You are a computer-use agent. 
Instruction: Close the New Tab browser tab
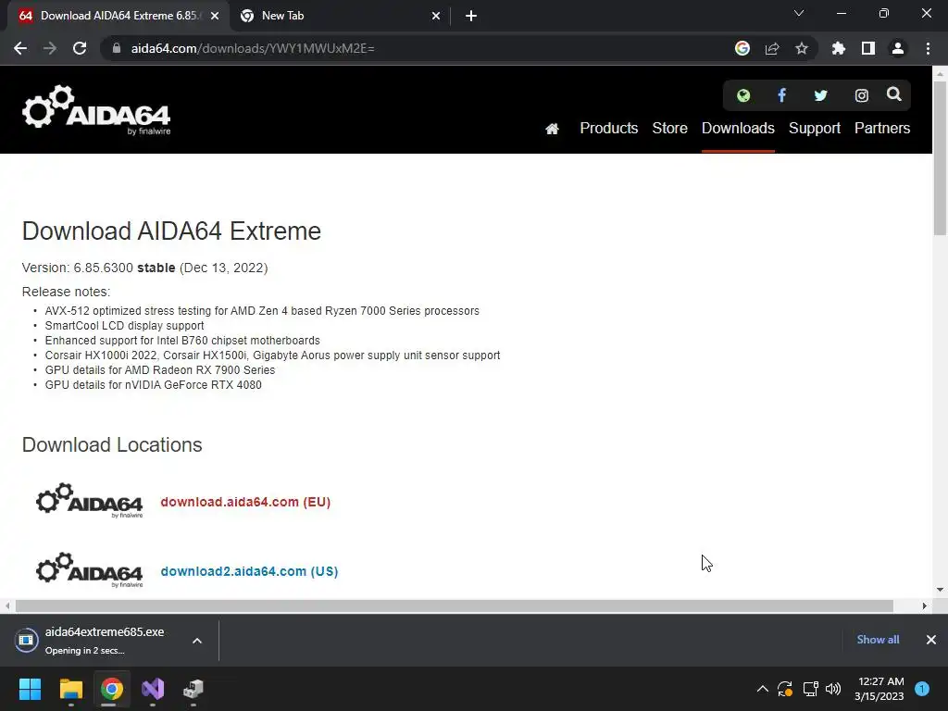pyautogui.click(x=435, y=16)
